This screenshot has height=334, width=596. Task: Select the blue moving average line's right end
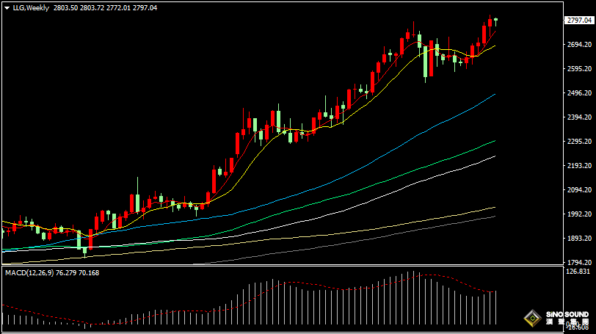tap(494, 95)
